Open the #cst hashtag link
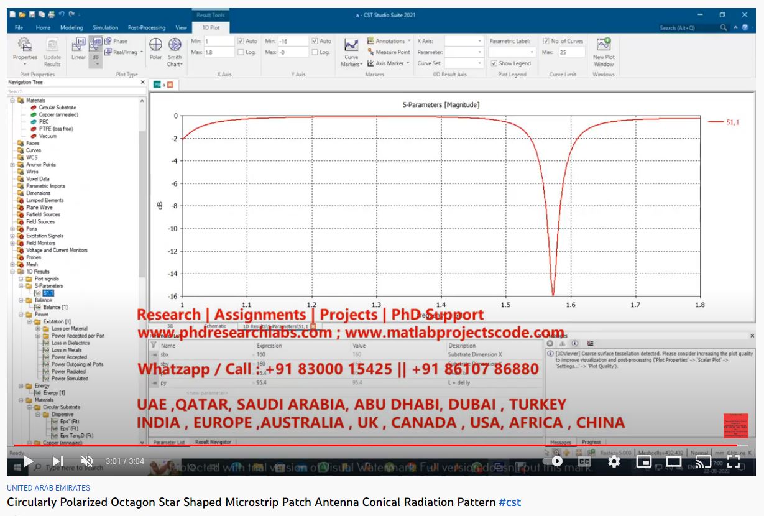The image size is (764, 516). coord(510,502)
